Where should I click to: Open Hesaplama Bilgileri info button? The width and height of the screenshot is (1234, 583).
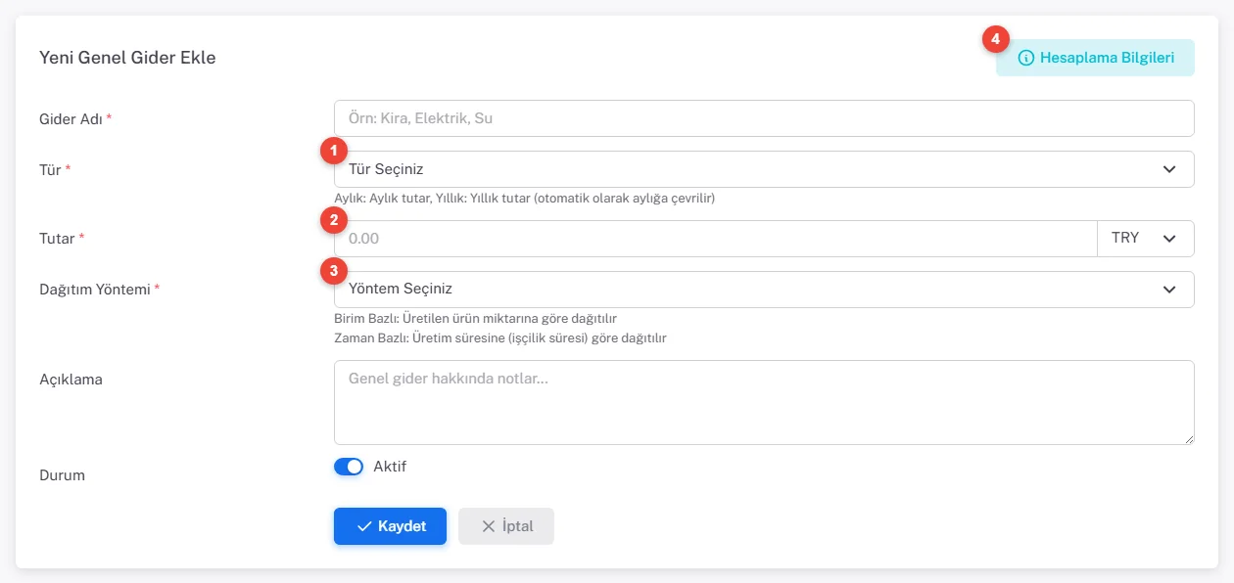tap(1095, 58)
